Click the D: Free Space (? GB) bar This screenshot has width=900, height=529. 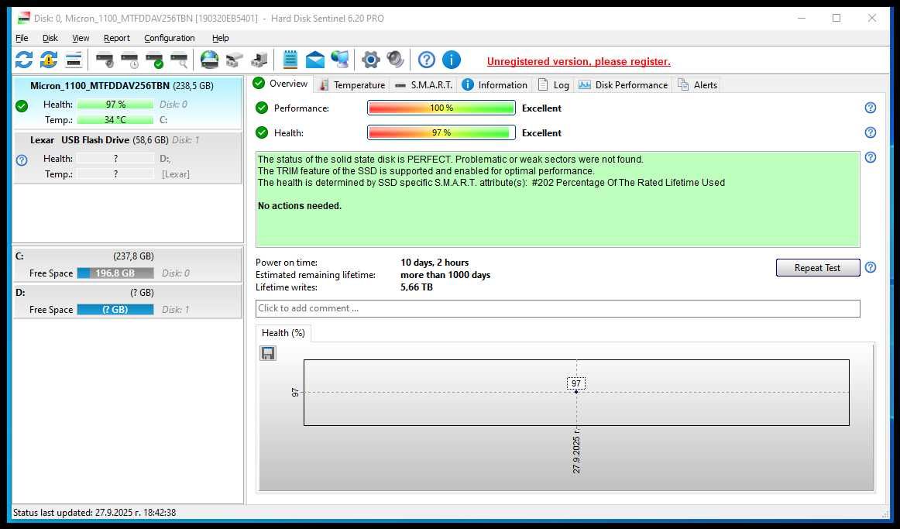[x=115, y=309]
